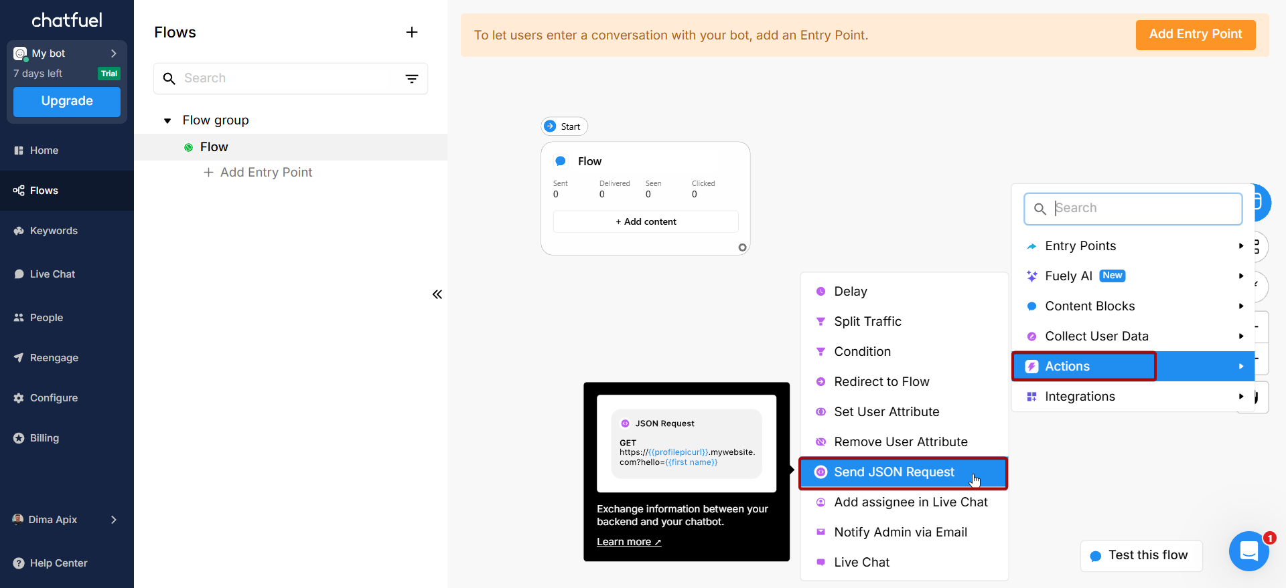Open the Learn more link
This screenshot has width=1286, height=588.
629,542
